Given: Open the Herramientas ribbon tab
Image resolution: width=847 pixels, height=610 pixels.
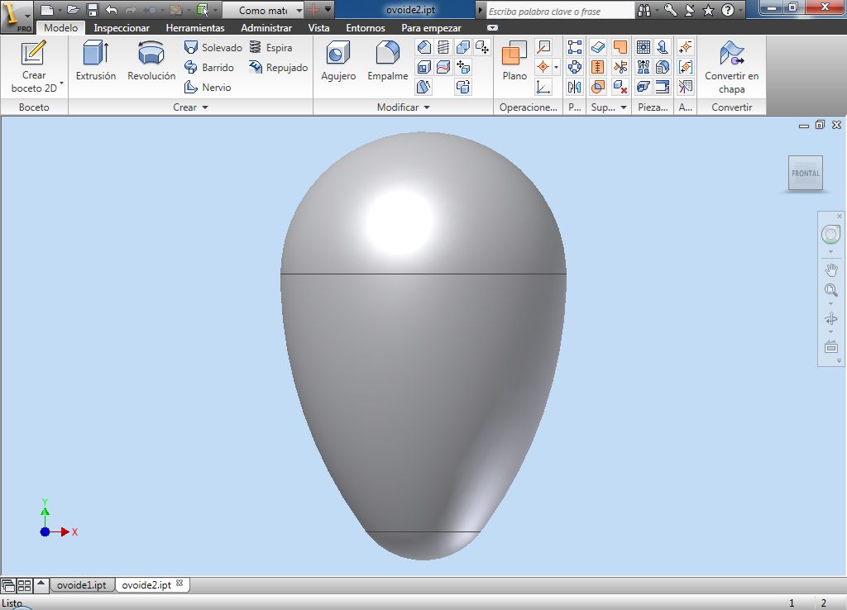Looking at the screenshot, I should (x=195, y=28).
